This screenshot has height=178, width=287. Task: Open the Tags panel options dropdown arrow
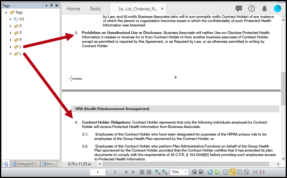pos(47,6)
